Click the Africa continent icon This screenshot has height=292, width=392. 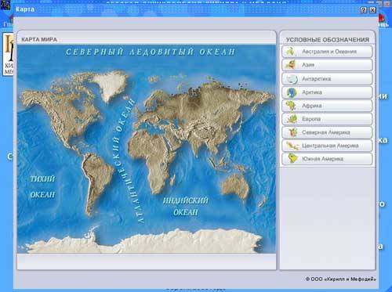click(x=291, y=106)
